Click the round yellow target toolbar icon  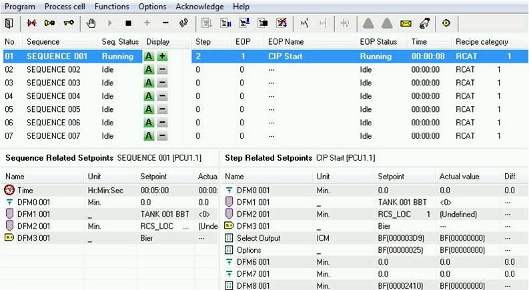pos(446,23)
